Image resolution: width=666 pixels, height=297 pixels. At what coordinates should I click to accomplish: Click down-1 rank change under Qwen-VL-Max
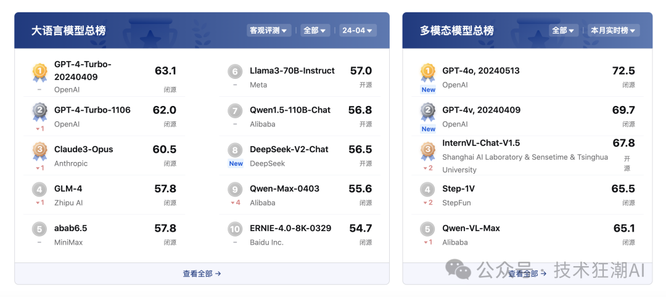428,242
